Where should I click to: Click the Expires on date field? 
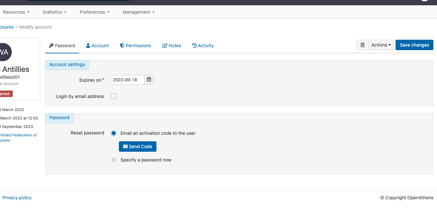[127, 79]
